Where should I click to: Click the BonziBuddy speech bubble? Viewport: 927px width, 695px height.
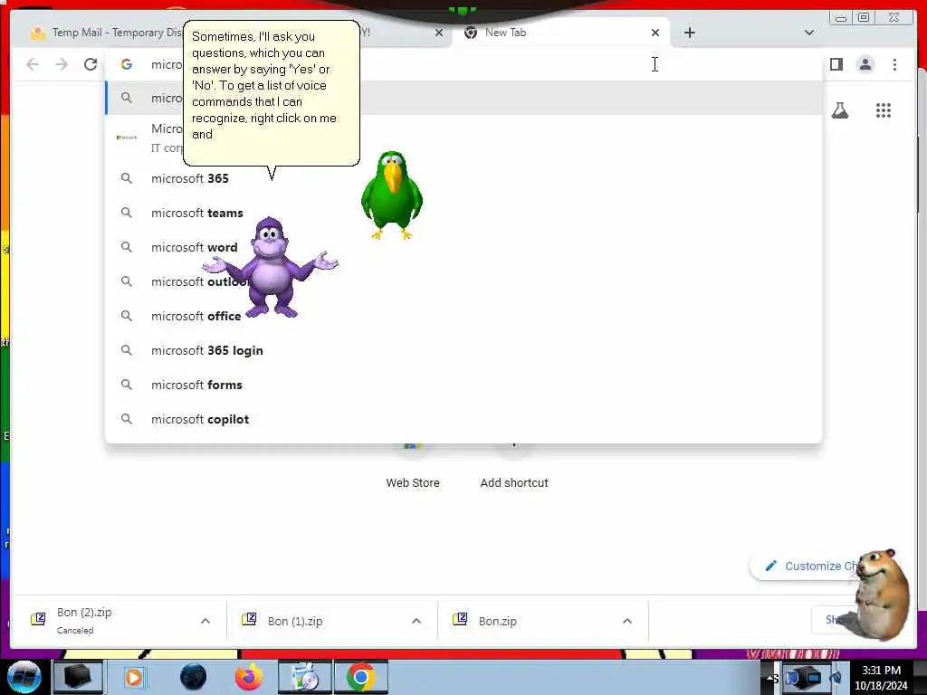(272, 93)
